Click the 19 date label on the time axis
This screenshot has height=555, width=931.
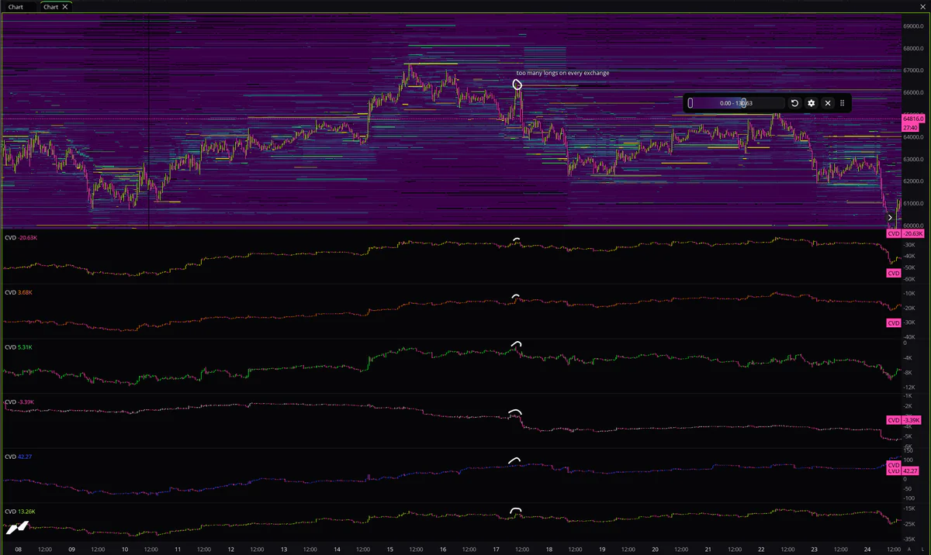[603, 549]
